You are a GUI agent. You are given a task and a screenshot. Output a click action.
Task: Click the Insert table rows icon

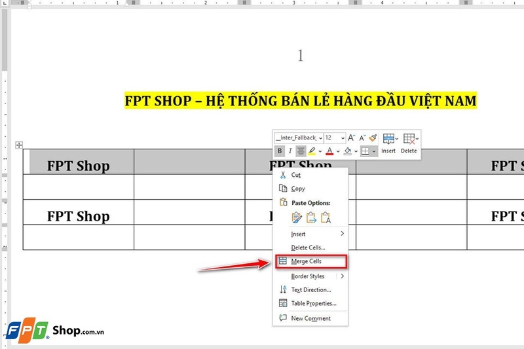(388, 139)
